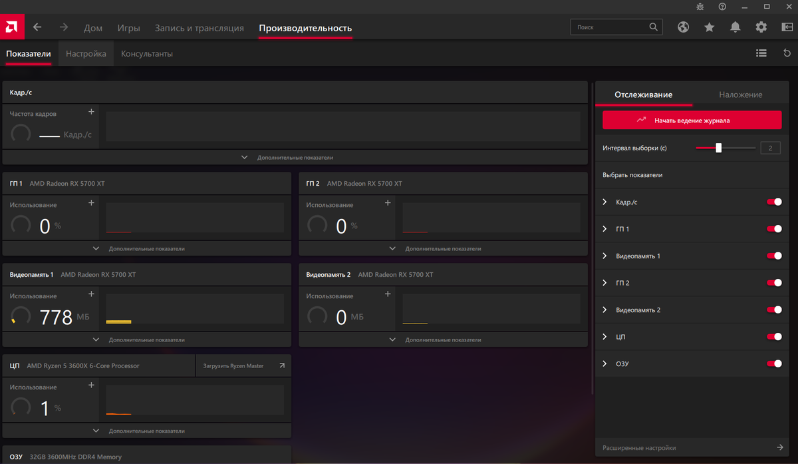The image size is (798, 464).
Task: Open favorites star icon
Action: (710, 27)
